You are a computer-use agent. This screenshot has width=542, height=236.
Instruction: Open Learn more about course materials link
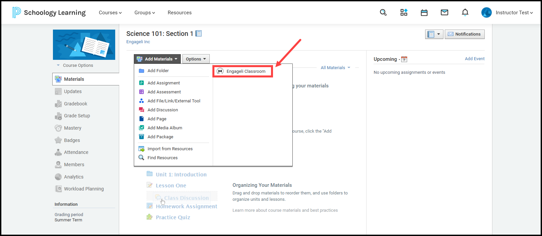(x=285, y=210)
